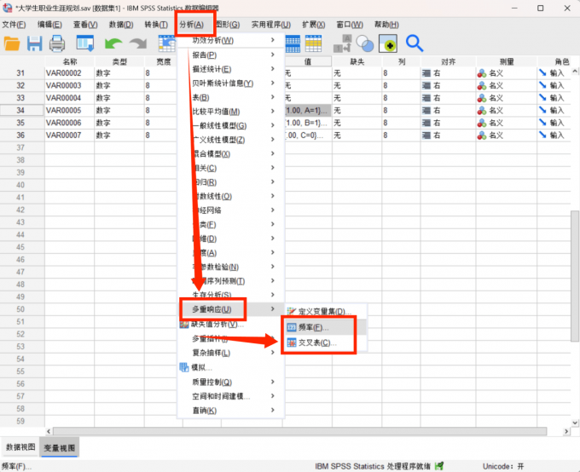Screen dimensions: 580x472
Task: Open the File (文件) menu
Action: (14, 25)
